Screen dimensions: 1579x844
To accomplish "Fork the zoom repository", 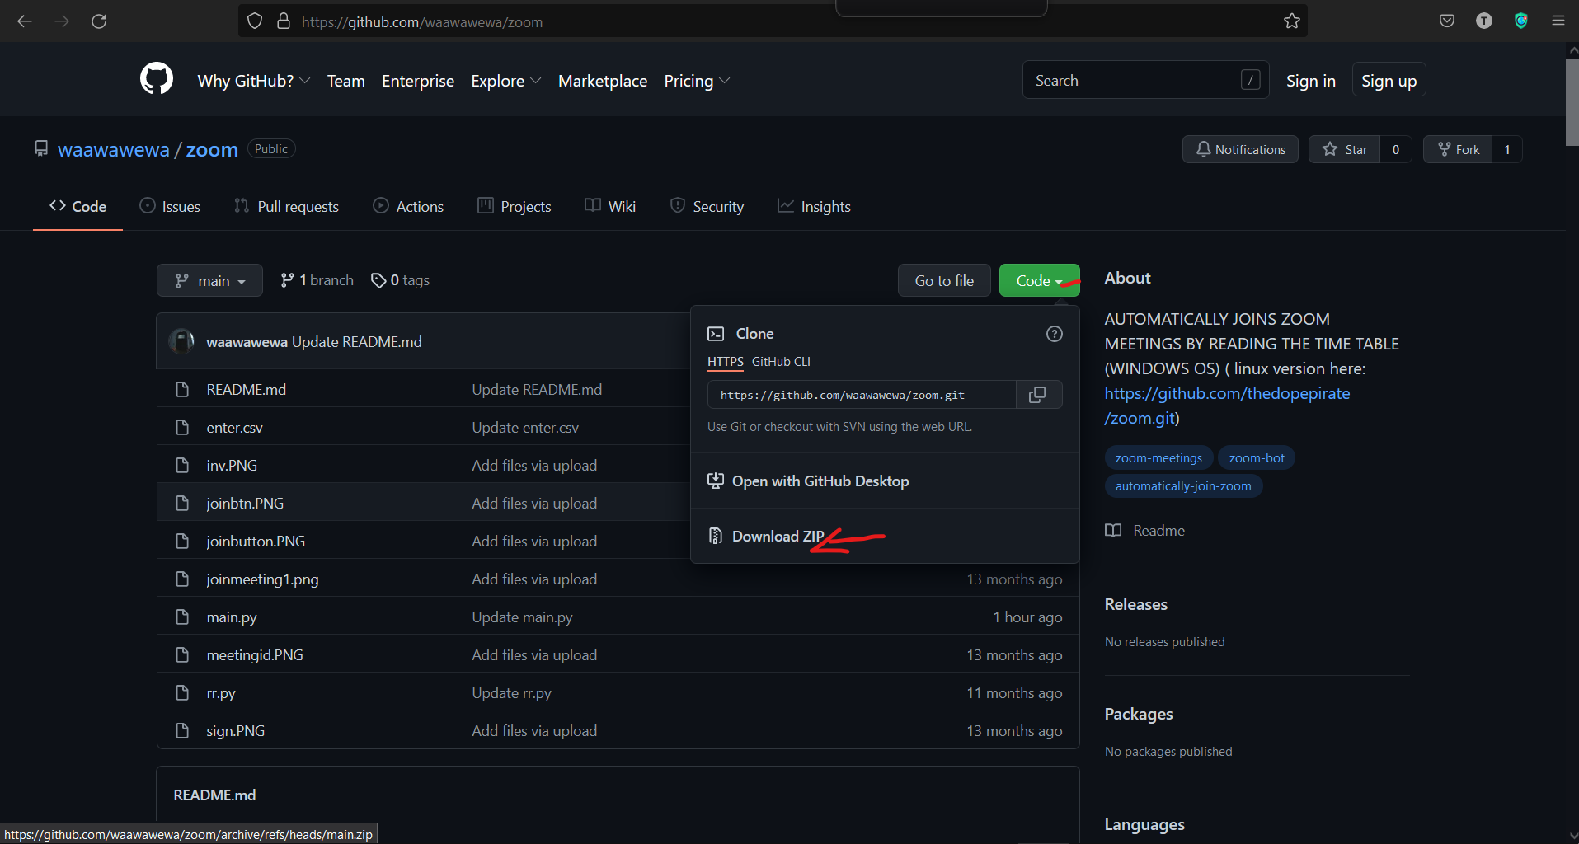I will click(x=1458, y=149).
